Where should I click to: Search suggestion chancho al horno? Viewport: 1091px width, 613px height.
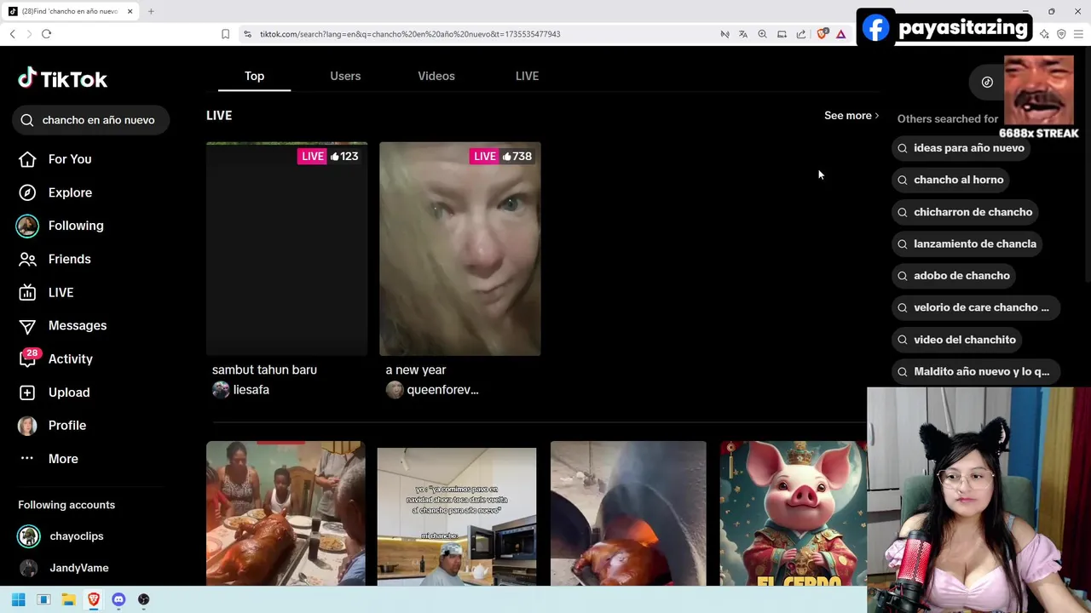point(950,180)
